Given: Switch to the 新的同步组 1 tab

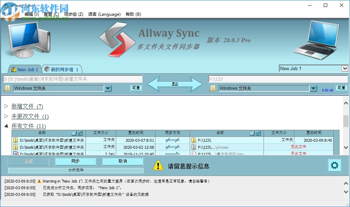Looking at the screenshot, I should click(62, 69).
